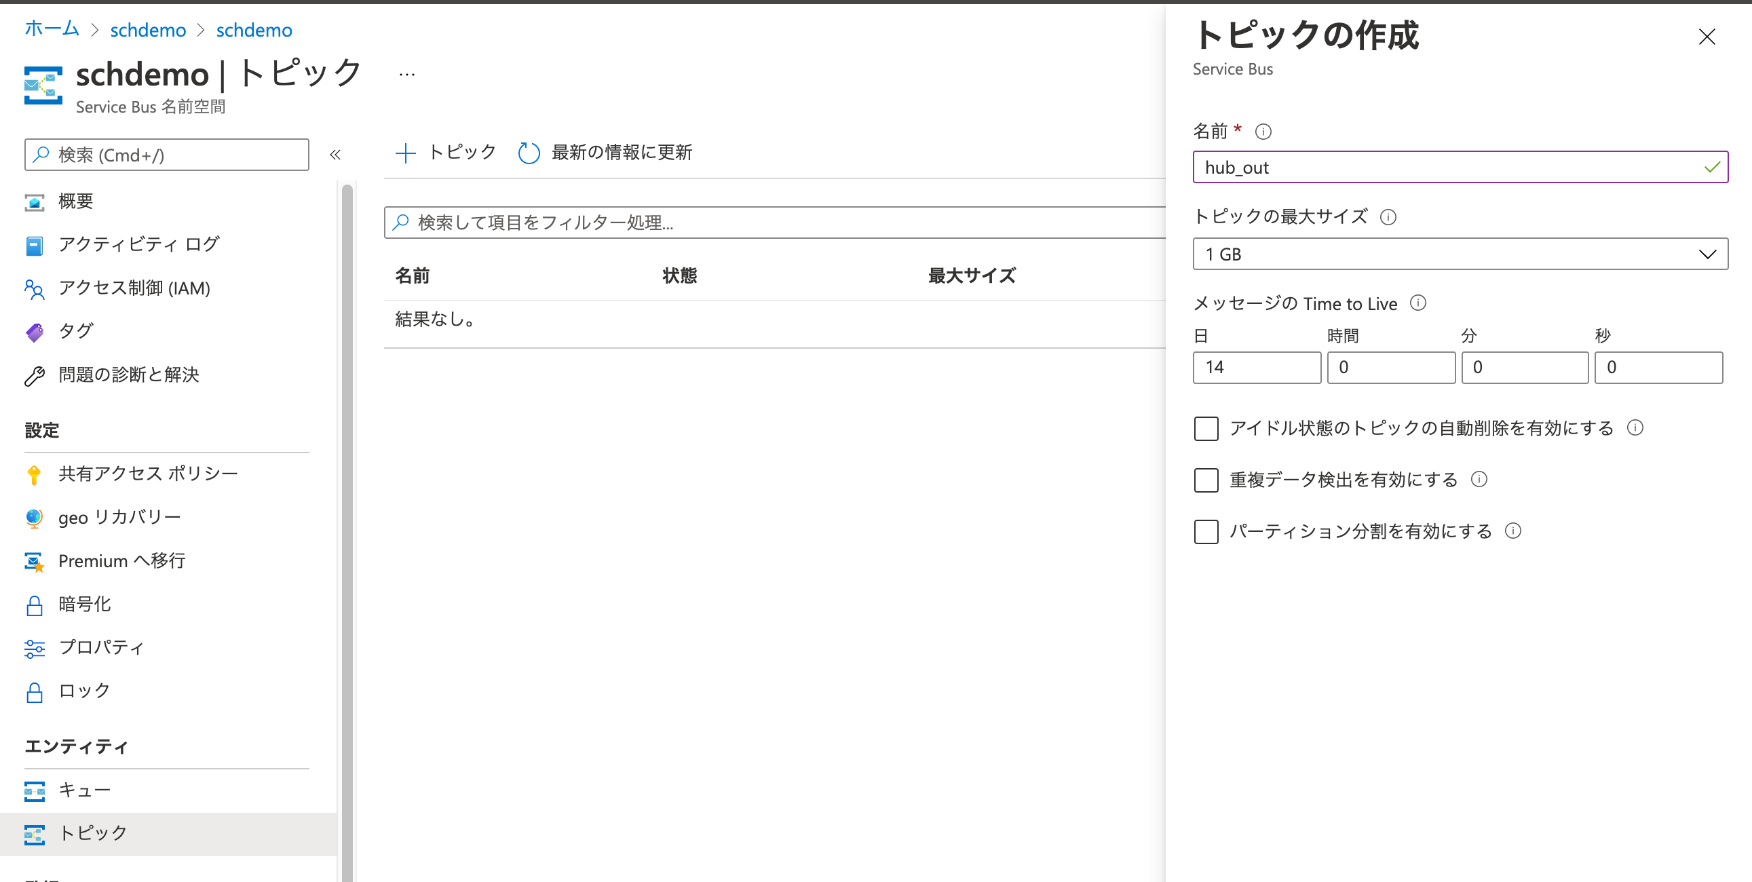The width and height of the screenshot is (1752, 882).
Task: Click the 秒 seconds input field
Action: point(1658,368)
